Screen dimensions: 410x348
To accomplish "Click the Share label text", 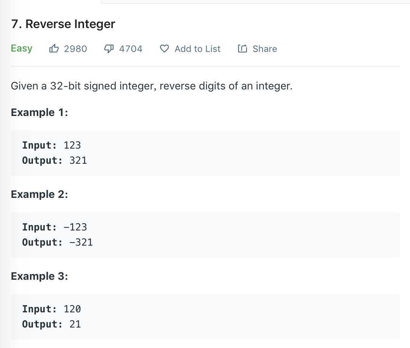I will [264, 49].
